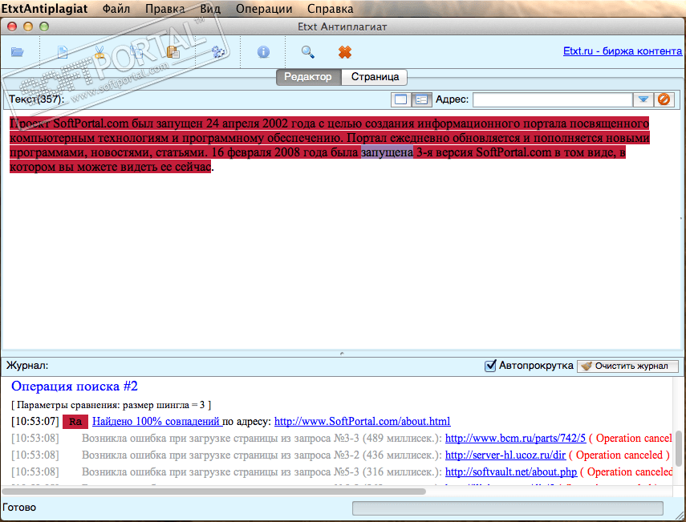The height and width of the screenshot is (522, 686).
Task: Click the Адрес input field
Action: click(x=553, y=99)
